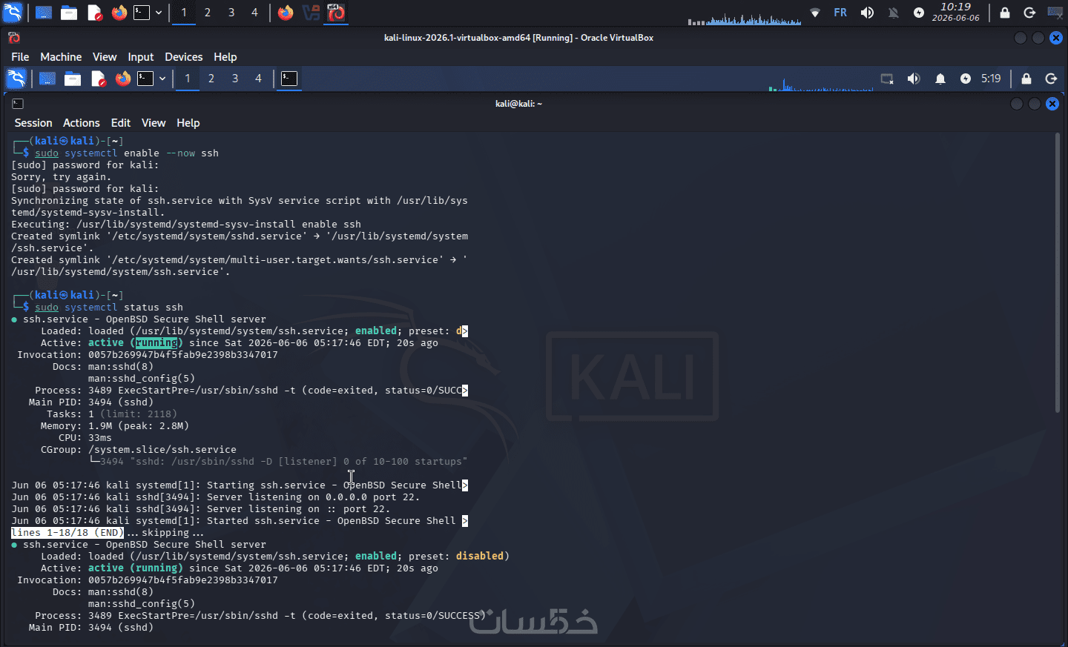Screen dimensions: 1068x647
Task: Click the guest panel show desktop icon
Action: [47, 79]
